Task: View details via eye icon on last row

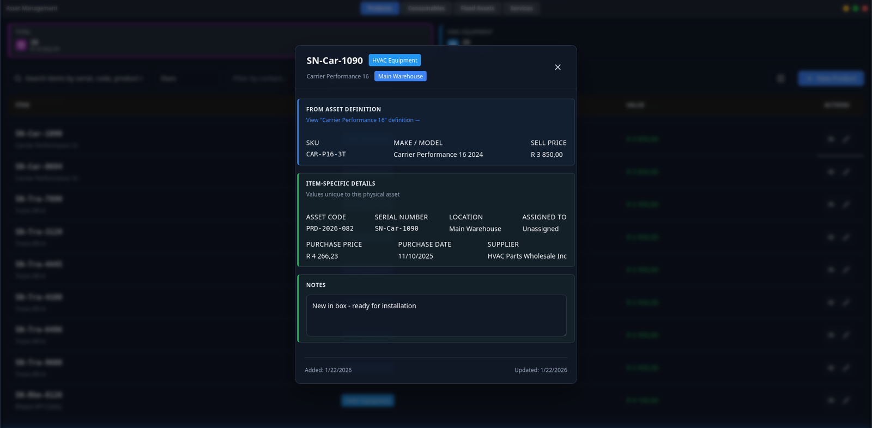Action: coord(831,400)
